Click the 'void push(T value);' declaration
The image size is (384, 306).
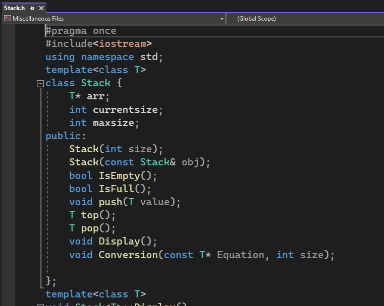coord(125,202)
